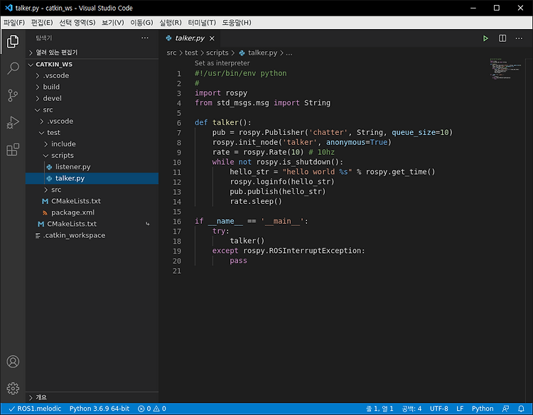
Task: Open the Accounts icon
Action: click(13, 362)
